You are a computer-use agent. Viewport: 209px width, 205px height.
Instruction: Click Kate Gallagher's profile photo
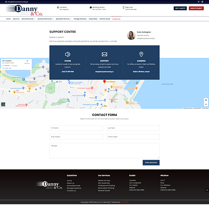pyautogui.click(x=131, y=35)
